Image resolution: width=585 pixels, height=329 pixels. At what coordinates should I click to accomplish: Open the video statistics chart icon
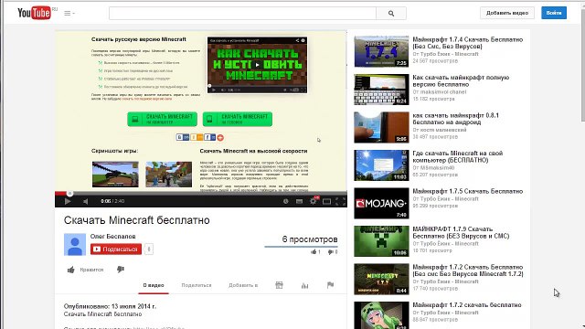pyautogui.click(x=304, y=285)
